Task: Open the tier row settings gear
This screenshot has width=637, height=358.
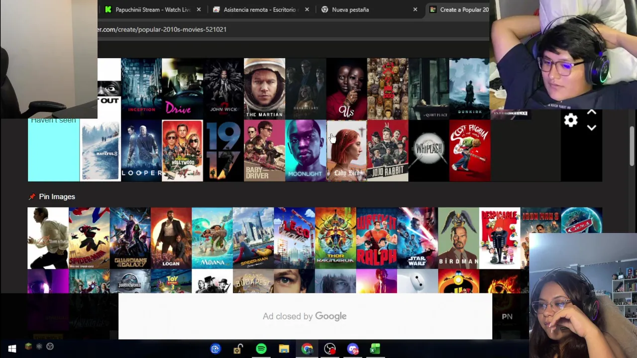Action: 571,120
